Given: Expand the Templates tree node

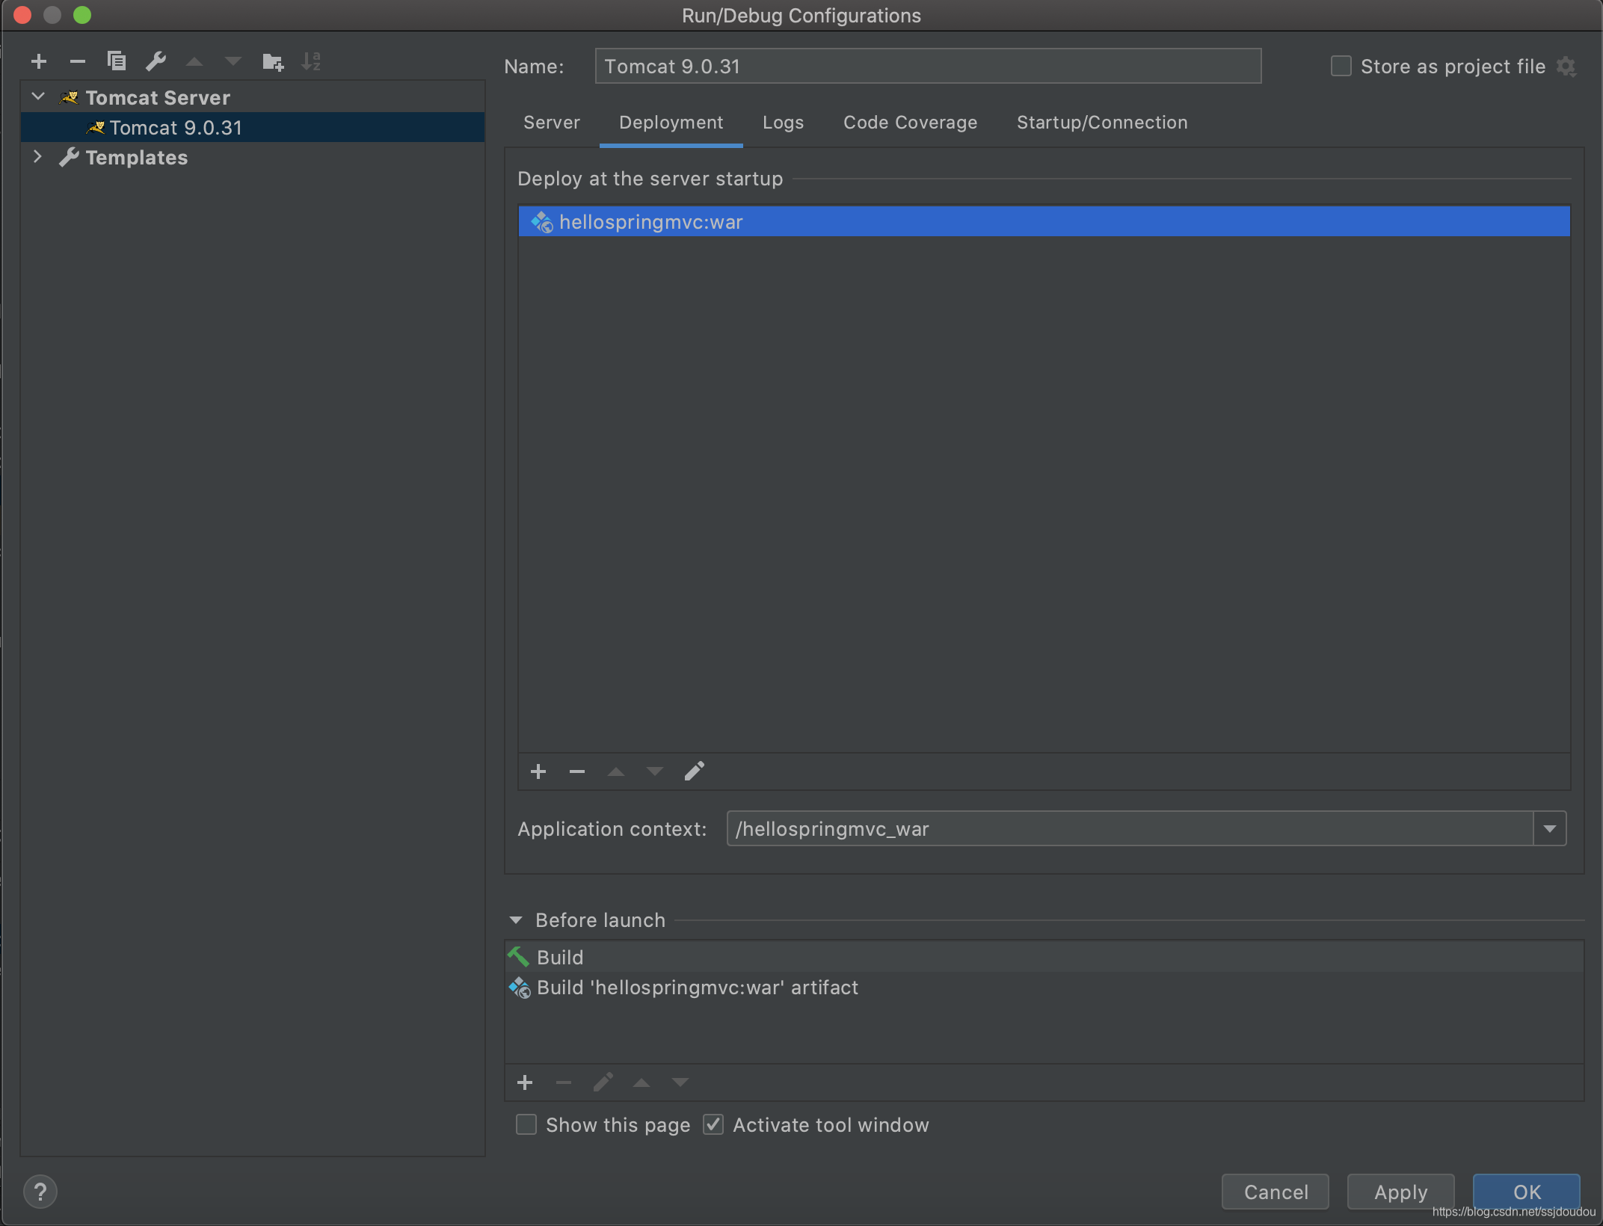Looking at the screenshot, I should 38,157.
